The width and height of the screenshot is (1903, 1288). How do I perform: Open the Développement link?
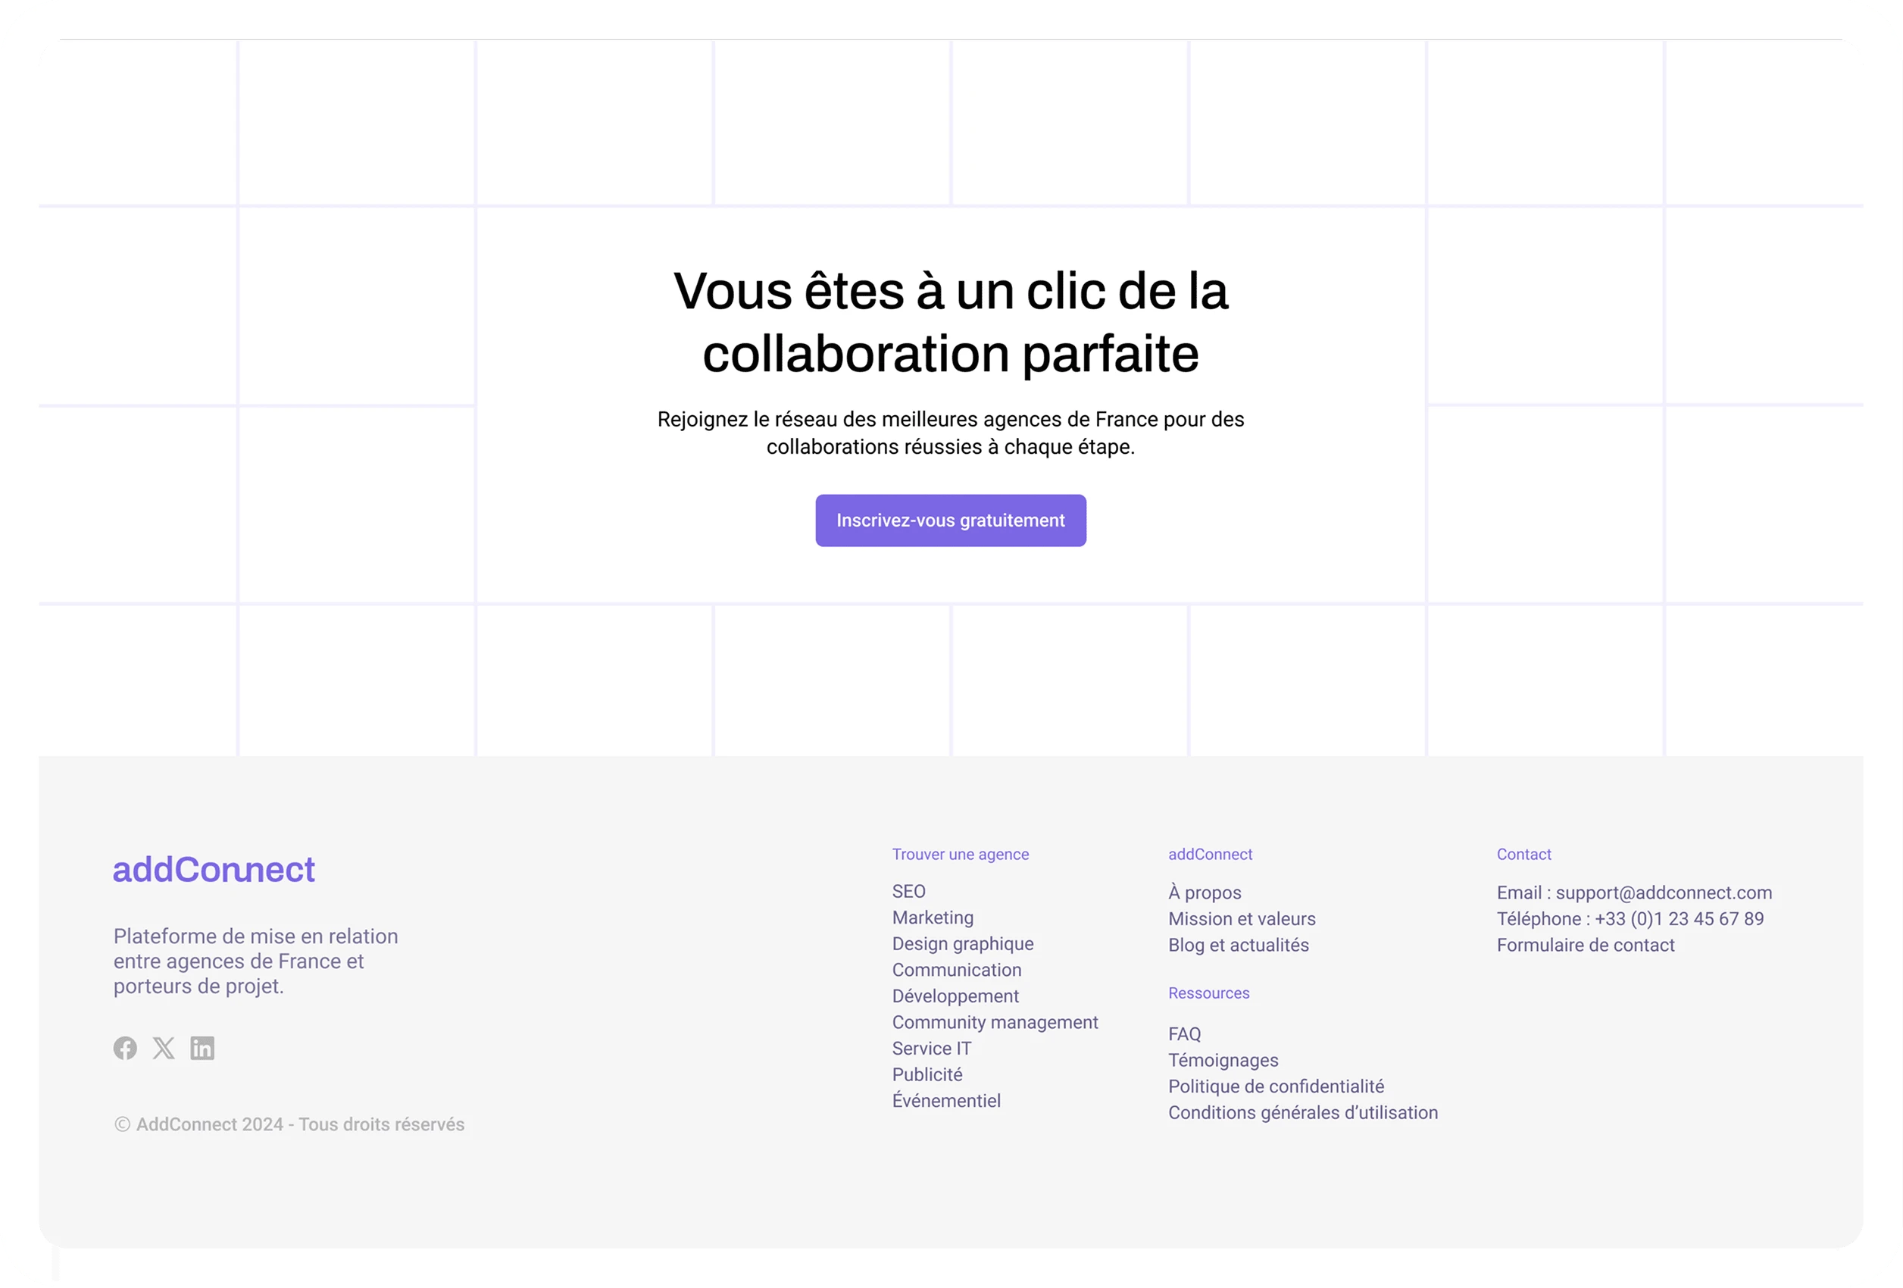coord(955,996)
